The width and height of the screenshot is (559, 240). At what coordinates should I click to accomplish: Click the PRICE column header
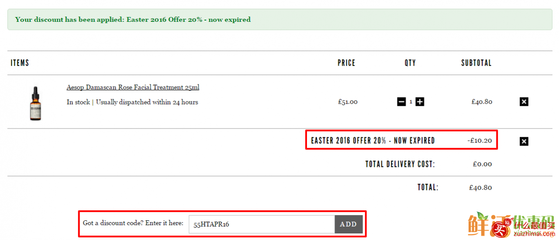point(346,63)
